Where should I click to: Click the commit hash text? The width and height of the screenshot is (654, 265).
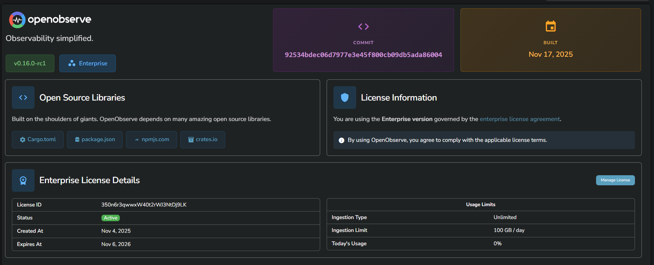[363, 55]
